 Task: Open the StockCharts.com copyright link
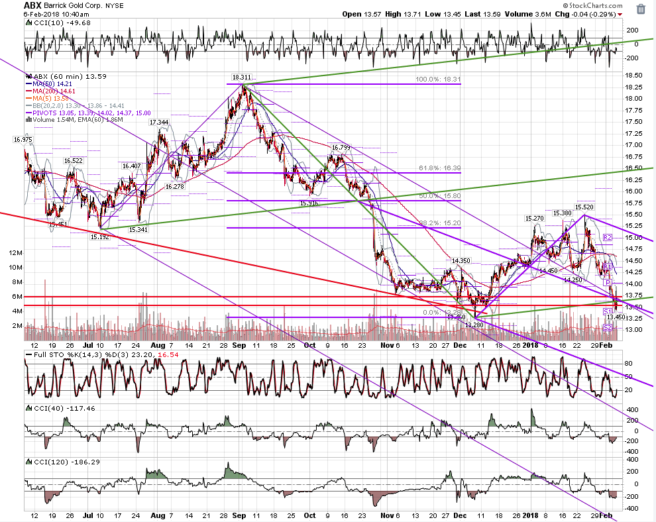pyautogui.click(x=592, y=5)
